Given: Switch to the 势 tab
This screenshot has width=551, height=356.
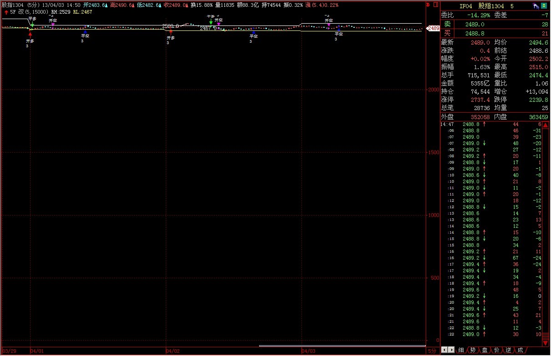Looking at the screenshot, I should coord(473,350).
